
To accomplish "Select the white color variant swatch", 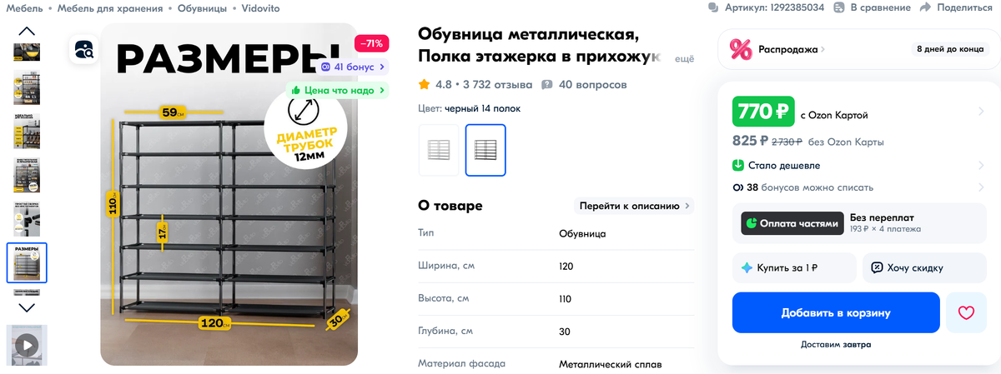I will (x=439, y=150).
